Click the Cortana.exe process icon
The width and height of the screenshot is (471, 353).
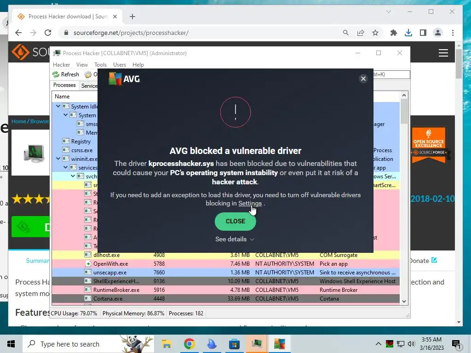[88, 299]
